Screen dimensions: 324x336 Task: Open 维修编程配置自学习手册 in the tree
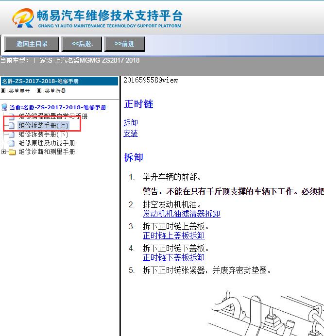pyautogui.click(x=53, y=116)
